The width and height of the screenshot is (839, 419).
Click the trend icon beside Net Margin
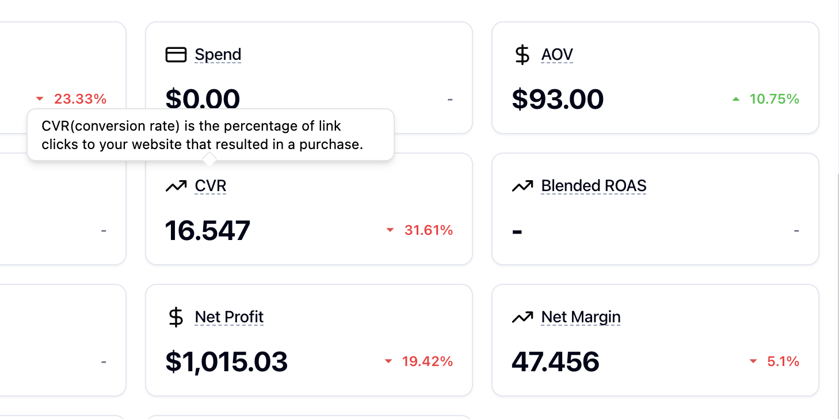522,317
